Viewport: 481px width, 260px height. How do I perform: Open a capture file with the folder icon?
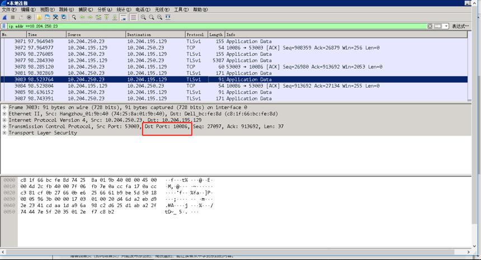point(39,17)
